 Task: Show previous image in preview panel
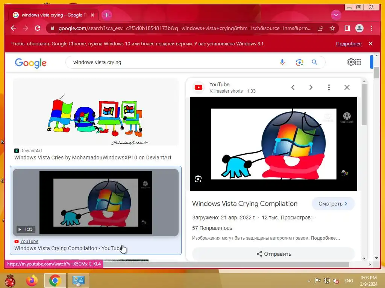tap(293, 87)
